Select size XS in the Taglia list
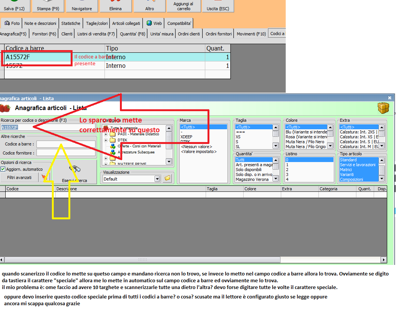The height and width of the screenshot is (309, 403). click(x=238, y=137)
